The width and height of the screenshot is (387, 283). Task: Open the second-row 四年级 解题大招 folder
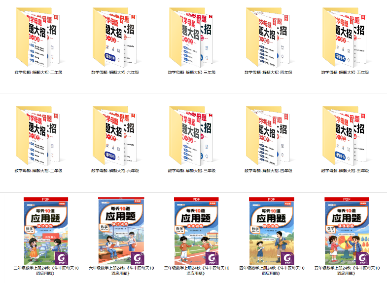269,134
